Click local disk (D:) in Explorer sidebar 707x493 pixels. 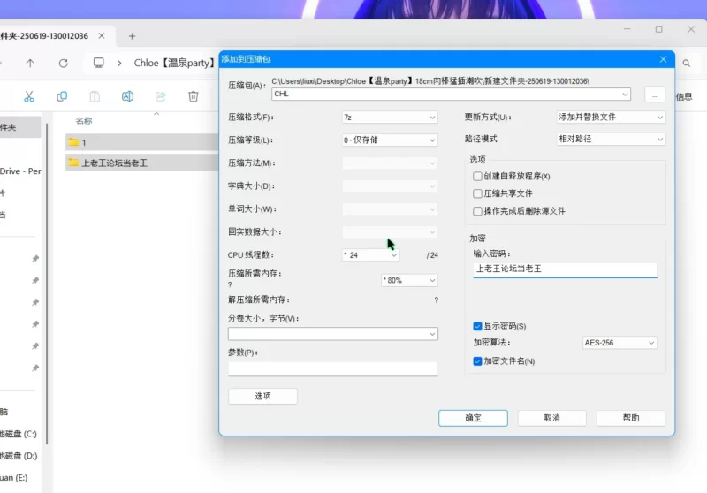click(19, 456)
